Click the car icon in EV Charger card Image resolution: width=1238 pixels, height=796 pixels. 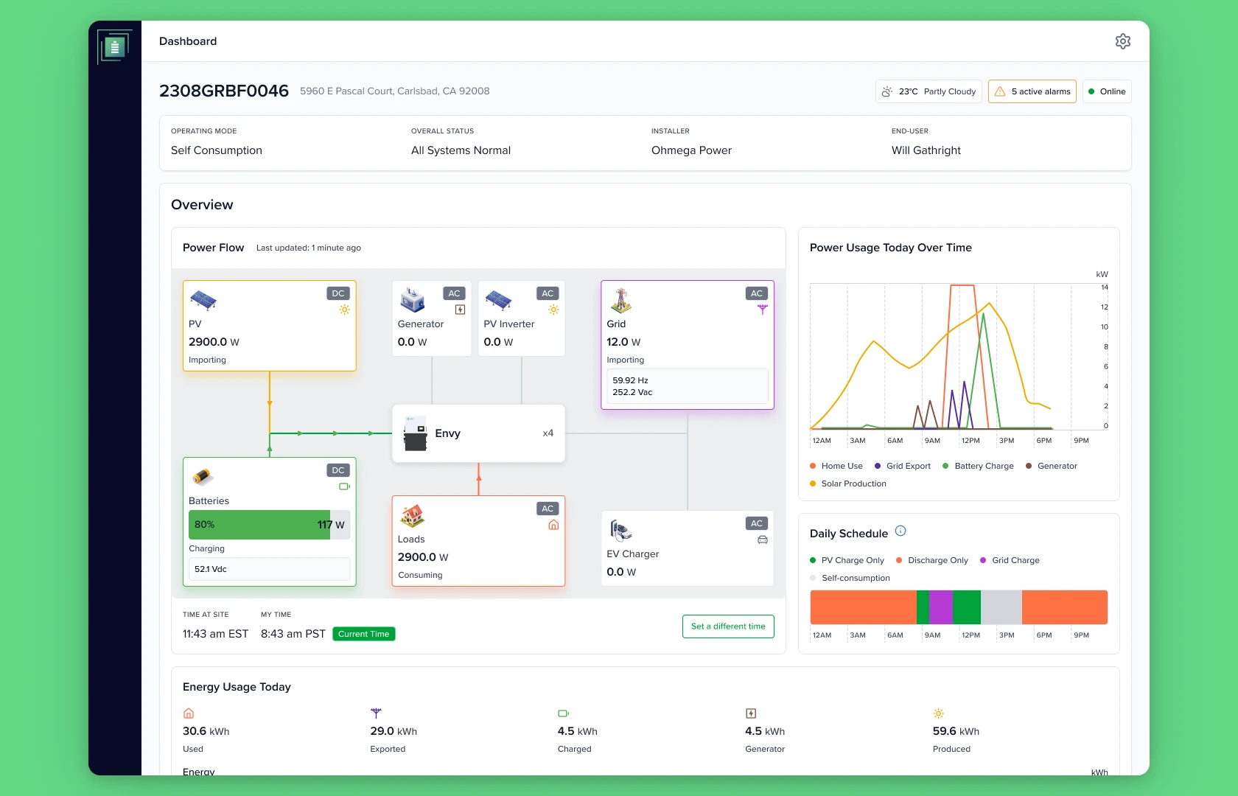coord(763,540)
